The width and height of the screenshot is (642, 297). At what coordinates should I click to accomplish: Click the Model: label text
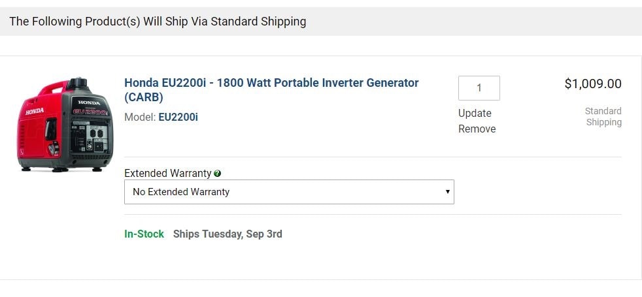pos(140,117)
